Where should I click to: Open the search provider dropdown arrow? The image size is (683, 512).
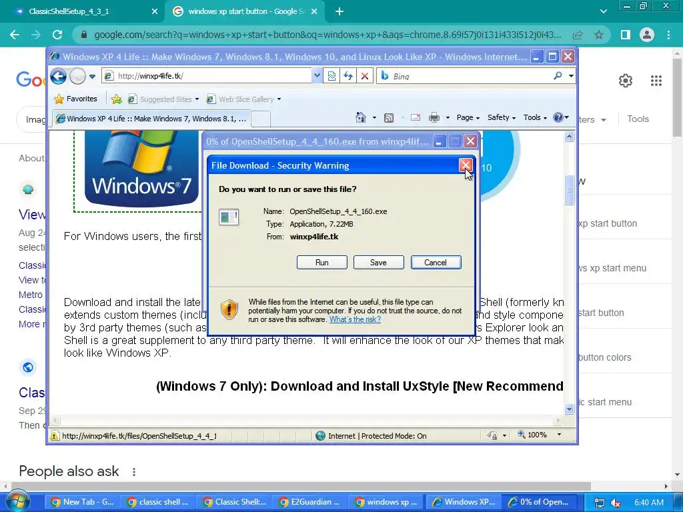click(571, 76)
